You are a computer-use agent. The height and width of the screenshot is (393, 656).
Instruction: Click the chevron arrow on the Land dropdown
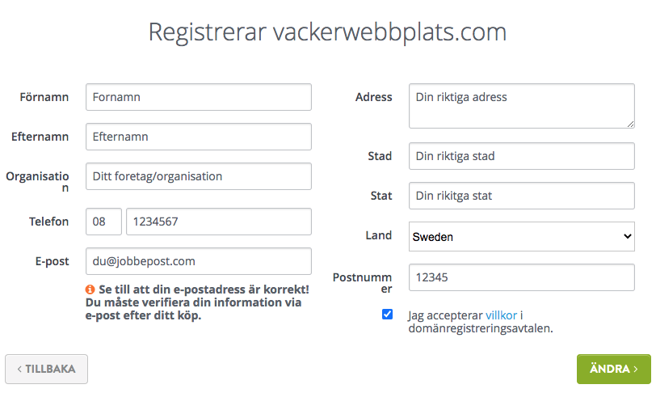click(627, 236)
